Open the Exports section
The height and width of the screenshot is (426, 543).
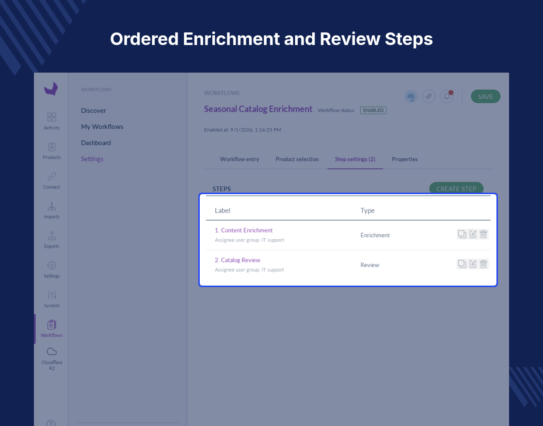click(x=51, y=240)
